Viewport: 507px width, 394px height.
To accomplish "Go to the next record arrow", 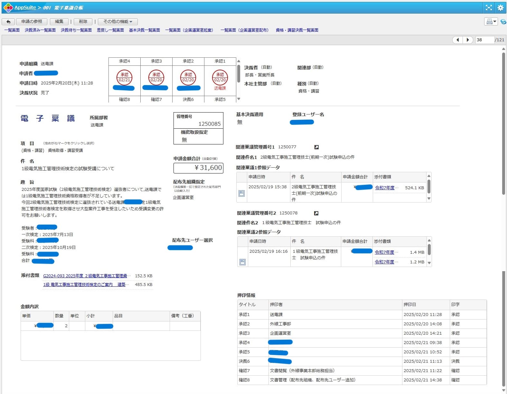I will [468, 40].
